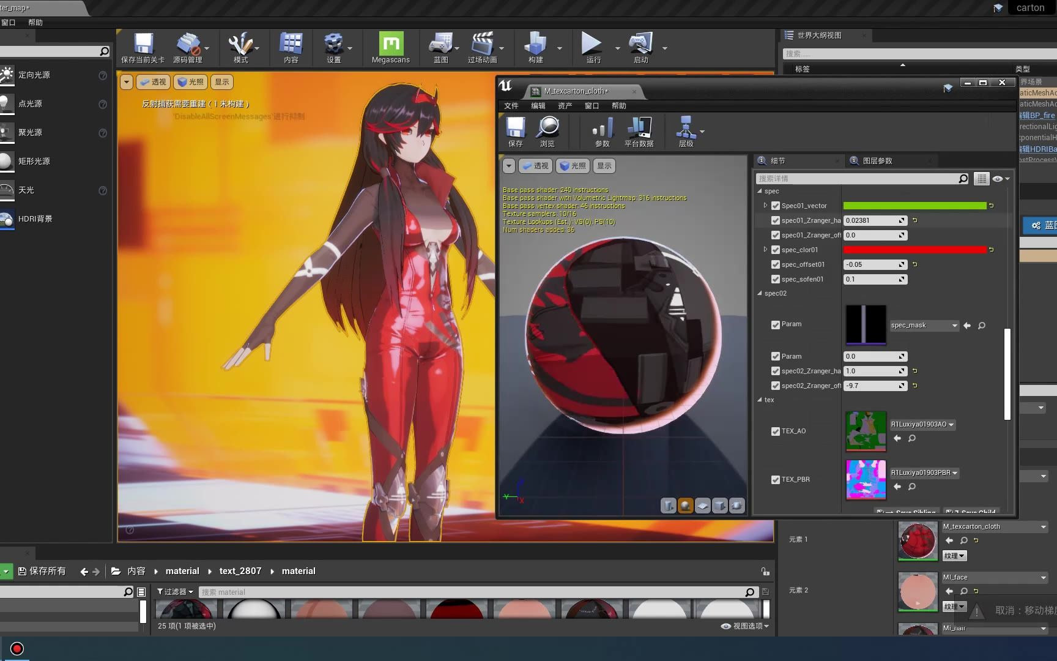Toggle spec_sofen01 parameter checkbox
1057x661 pixels.
[x=776, y=279]
